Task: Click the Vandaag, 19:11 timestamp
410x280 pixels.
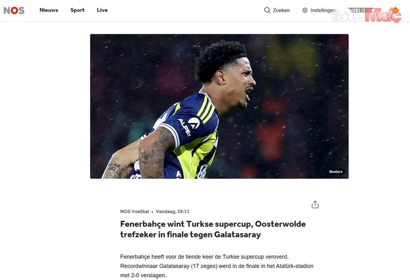Action: [173, 211]
